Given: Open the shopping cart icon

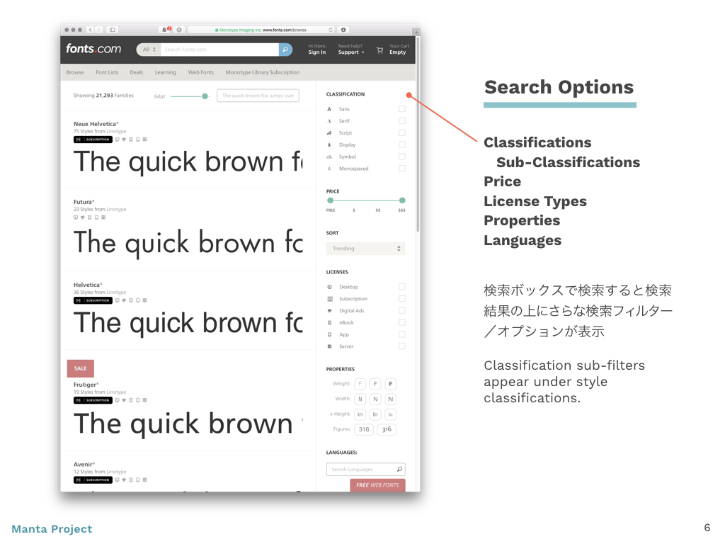Looking at the screenshot, I should coord(379,50).
